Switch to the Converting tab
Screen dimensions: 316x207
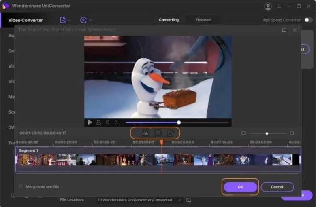tap(169, 20)
